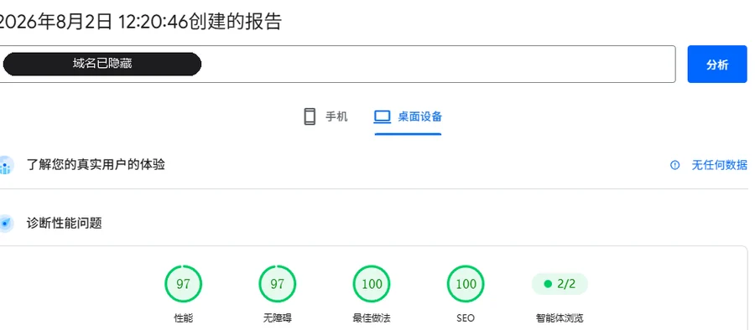This screenshot has height=330, width=755.
Task: Click the 了解您的真实用户的体验 heading
Action: pyautogui.click(x=96, y=165)
